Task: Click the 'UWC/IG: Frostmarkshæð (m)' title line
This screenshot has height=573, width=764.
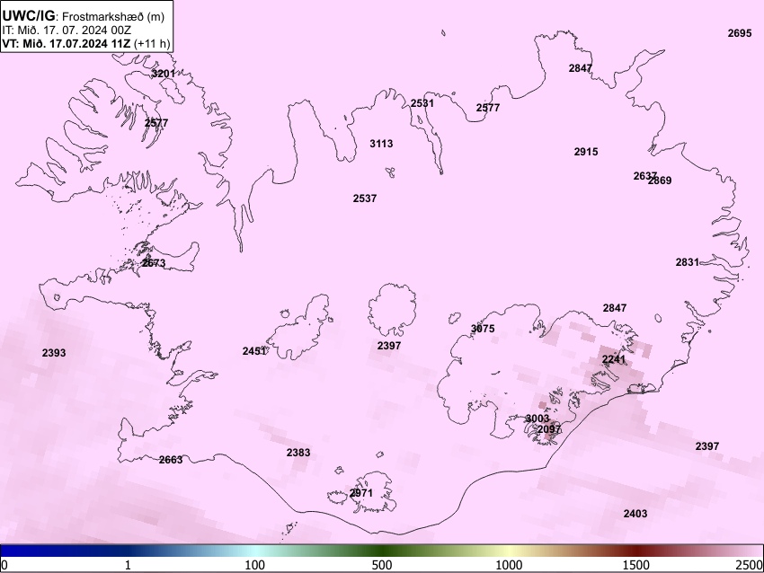Action: point(84,16)
